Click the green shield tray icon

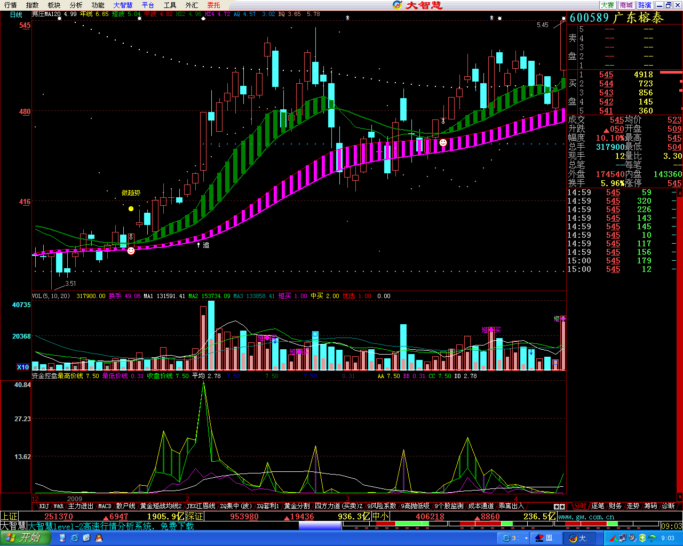(642, 539)
